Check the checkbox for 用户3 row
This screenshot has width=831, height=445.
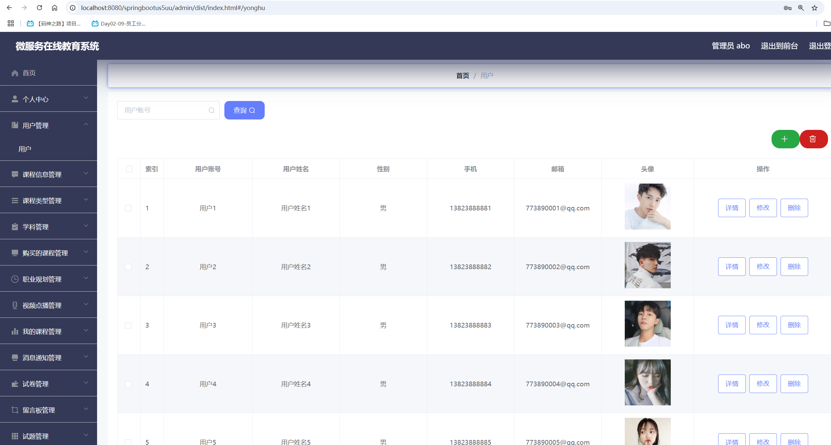128,325
